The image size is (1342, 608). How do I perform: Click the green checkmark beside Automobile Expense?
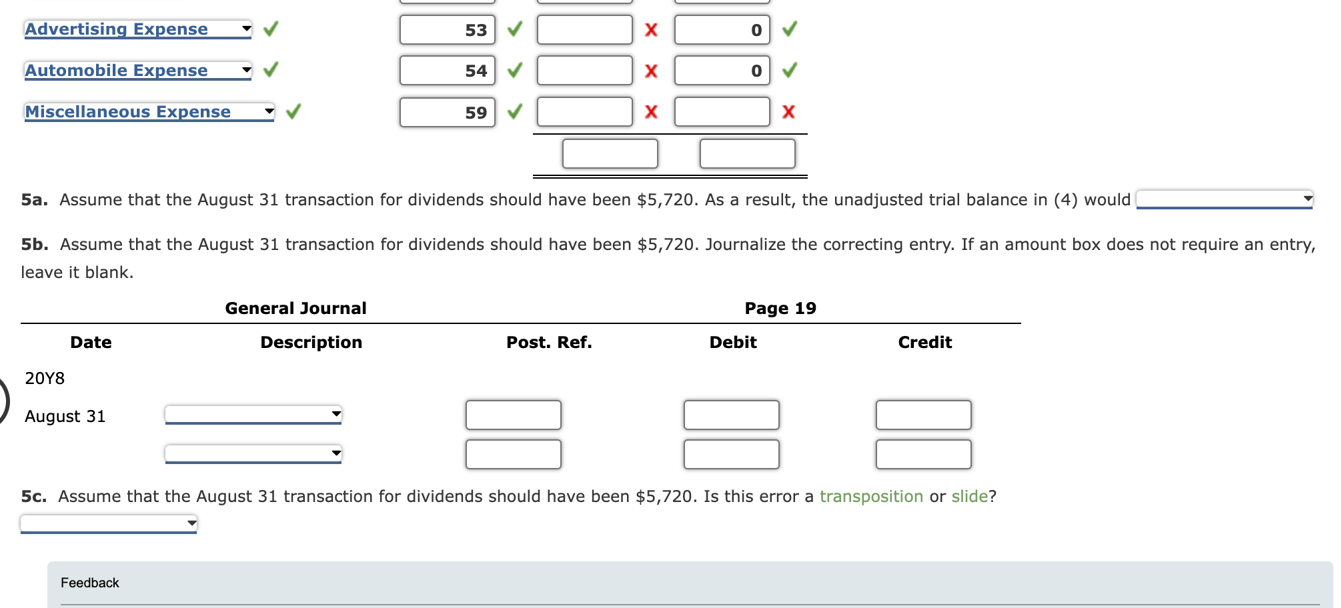(x=269, y=70)
